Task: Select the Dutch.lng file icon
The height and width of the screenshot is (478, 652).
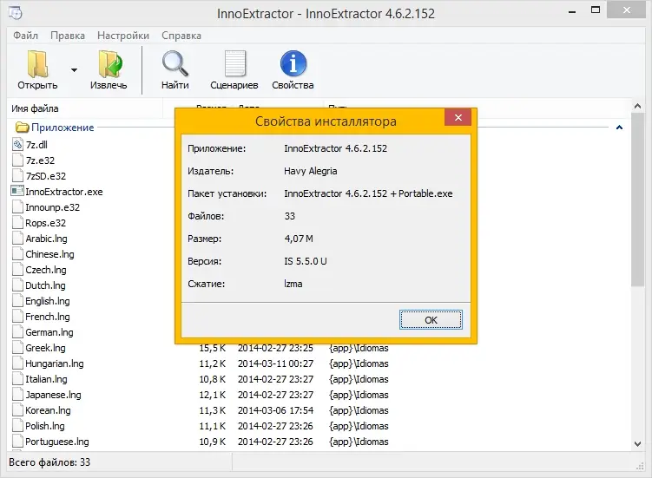Action: click(17, 285)
